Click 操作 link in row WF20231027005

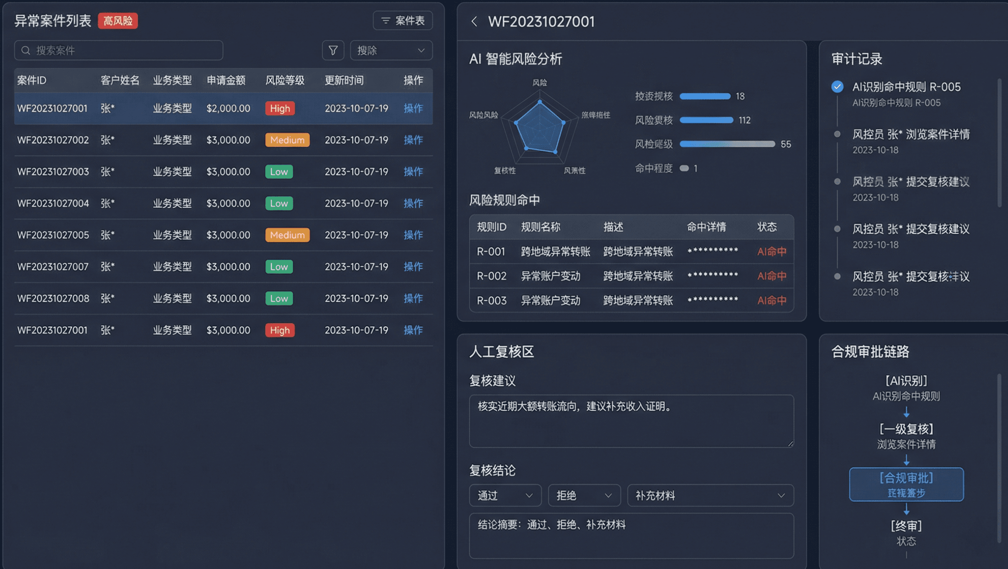413,235
